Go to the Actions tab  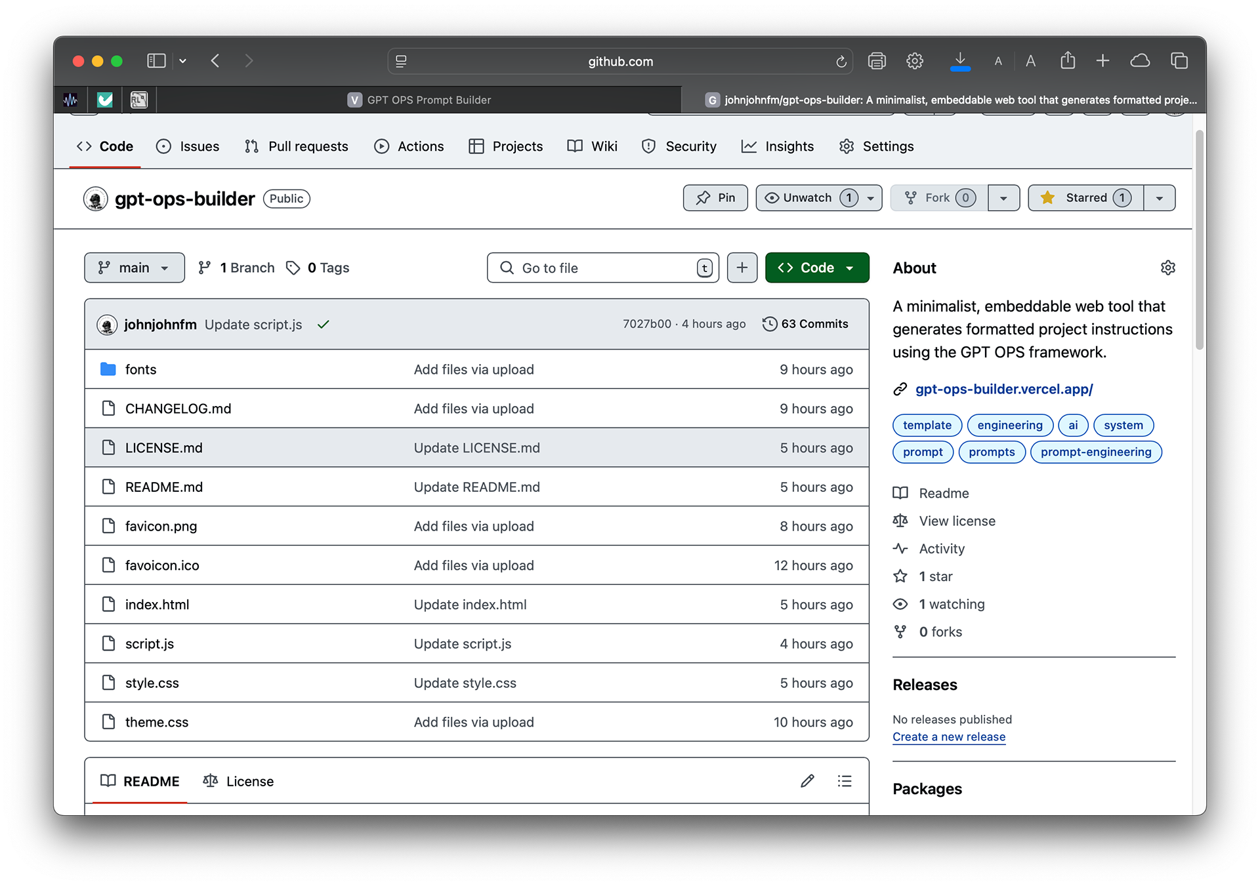pyautogui.click(x=409, y=146)
